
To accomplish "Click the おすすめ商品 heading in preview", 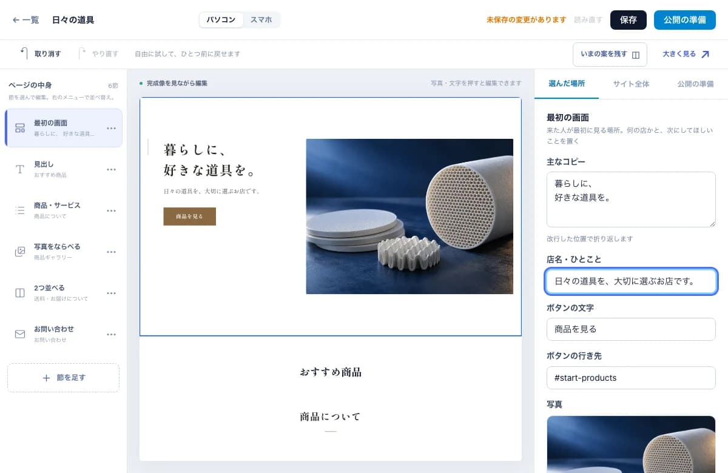I will pos(331,372).
